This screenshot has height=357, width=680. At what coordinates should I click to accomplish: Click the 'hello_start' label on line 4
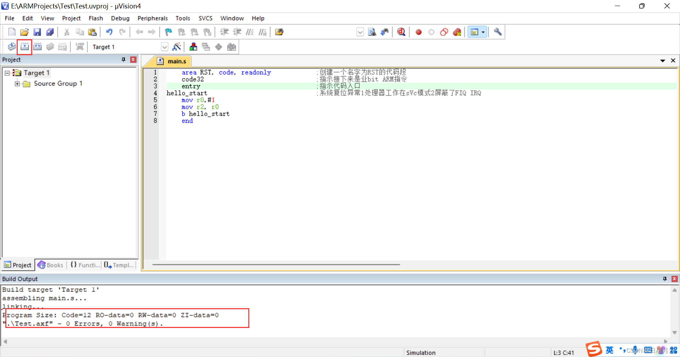(x=187, y=93)
